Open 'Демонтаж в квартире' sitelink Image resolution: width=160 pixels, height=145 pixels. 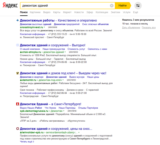32,77
